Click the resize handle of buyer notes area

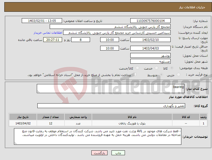pos(16,143)
